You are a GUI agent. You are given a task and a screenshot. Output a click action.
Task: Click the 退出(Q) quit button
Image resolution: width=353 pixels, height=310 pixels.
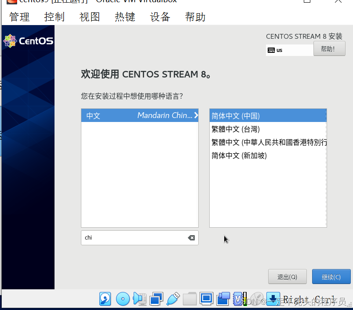tap(287, 277)
